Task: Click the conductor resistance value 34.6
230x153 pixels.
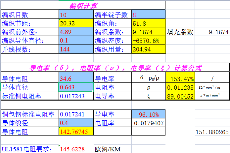Action: pyautogui.click(x=76, y=79)
